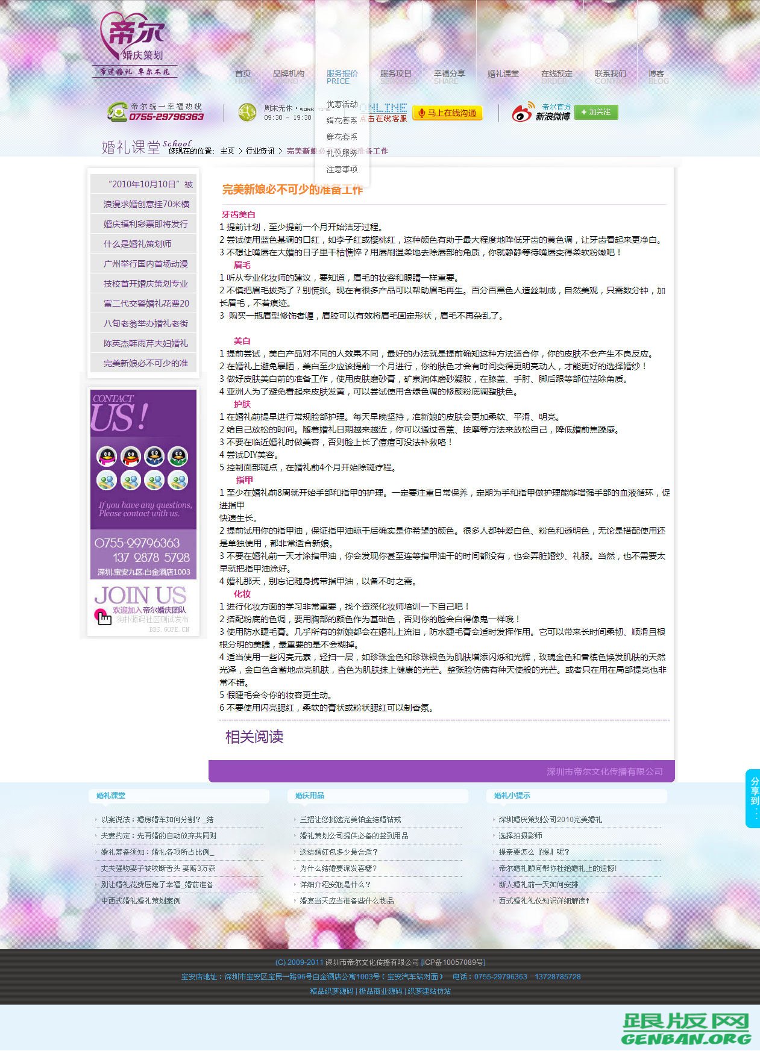The width and height of the screenshot is (760, 1051).
Task: Click the 婚庆用品 footer section heading
Action: tap(310, 796)
